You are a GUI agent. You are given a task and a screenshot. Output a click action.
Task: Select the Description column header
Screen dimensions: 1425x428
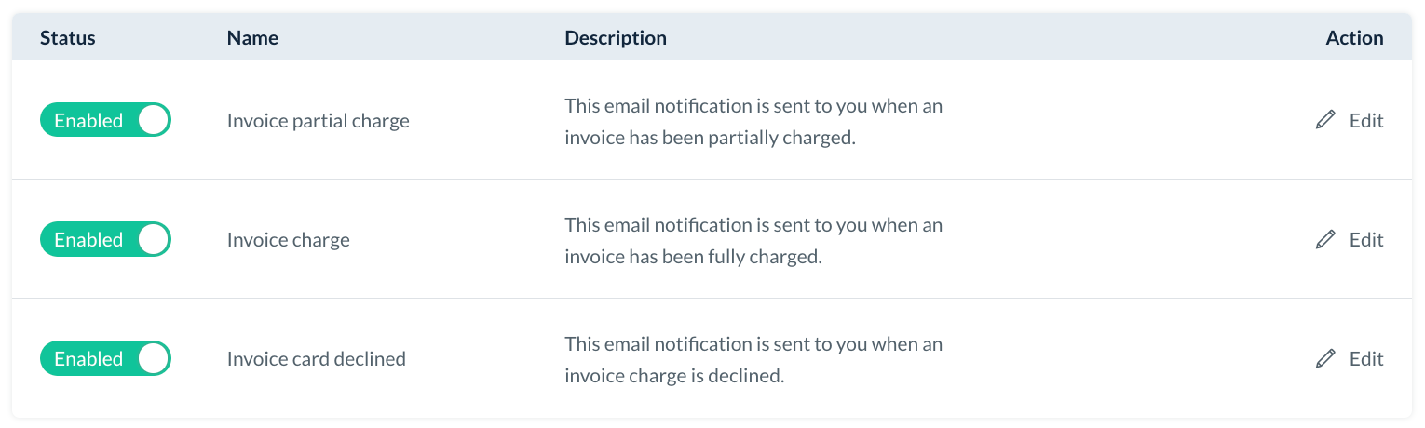(x=616, y=38)
